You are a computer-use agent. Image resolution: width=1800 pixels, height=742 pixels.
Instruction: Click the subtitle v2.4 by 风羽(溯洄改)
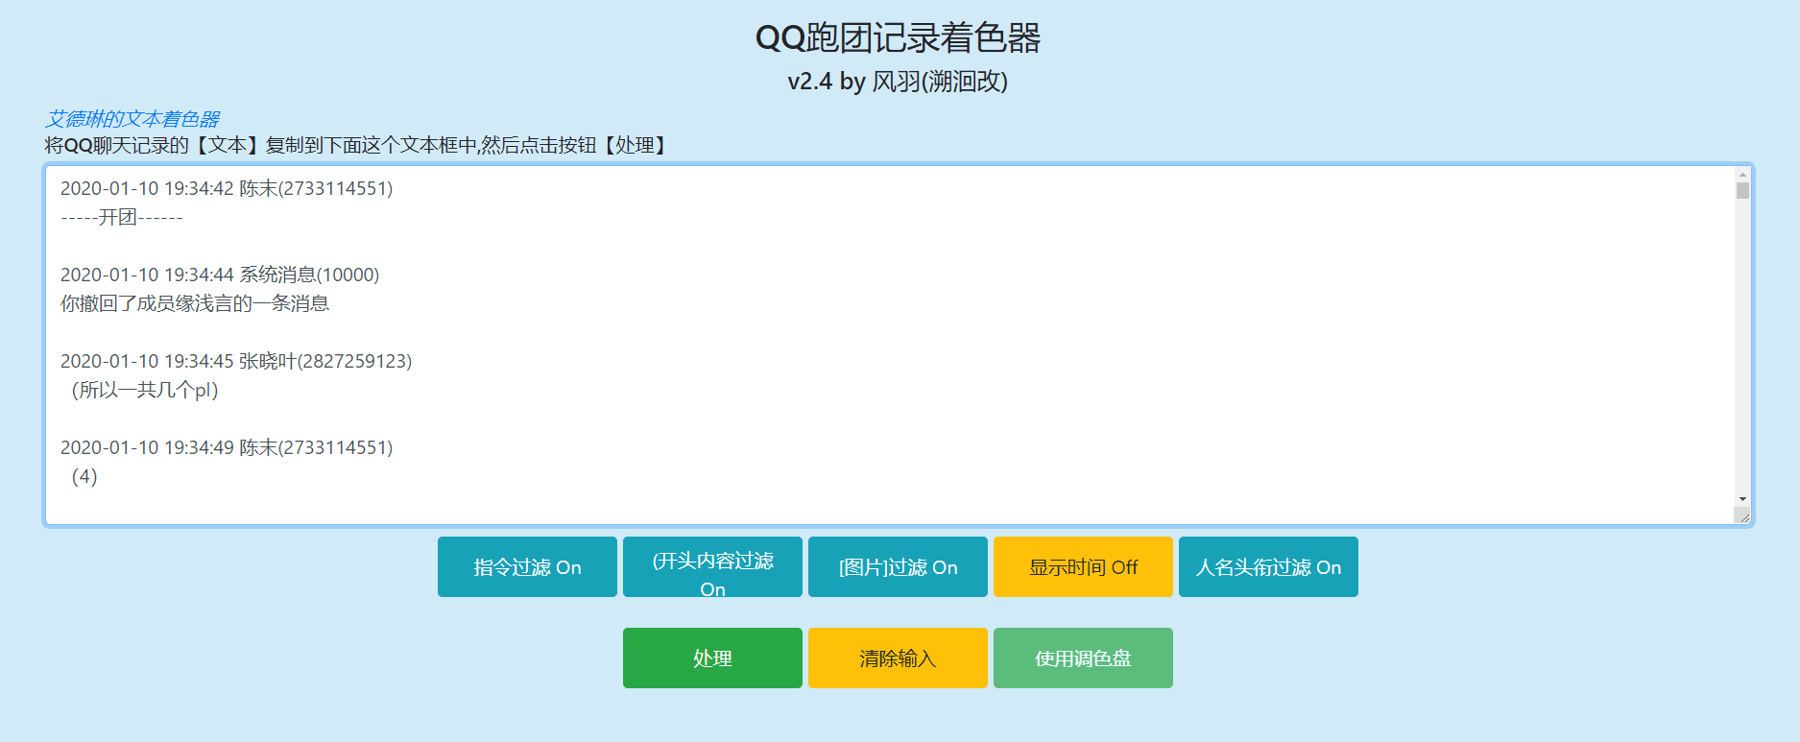coord(899,82)
